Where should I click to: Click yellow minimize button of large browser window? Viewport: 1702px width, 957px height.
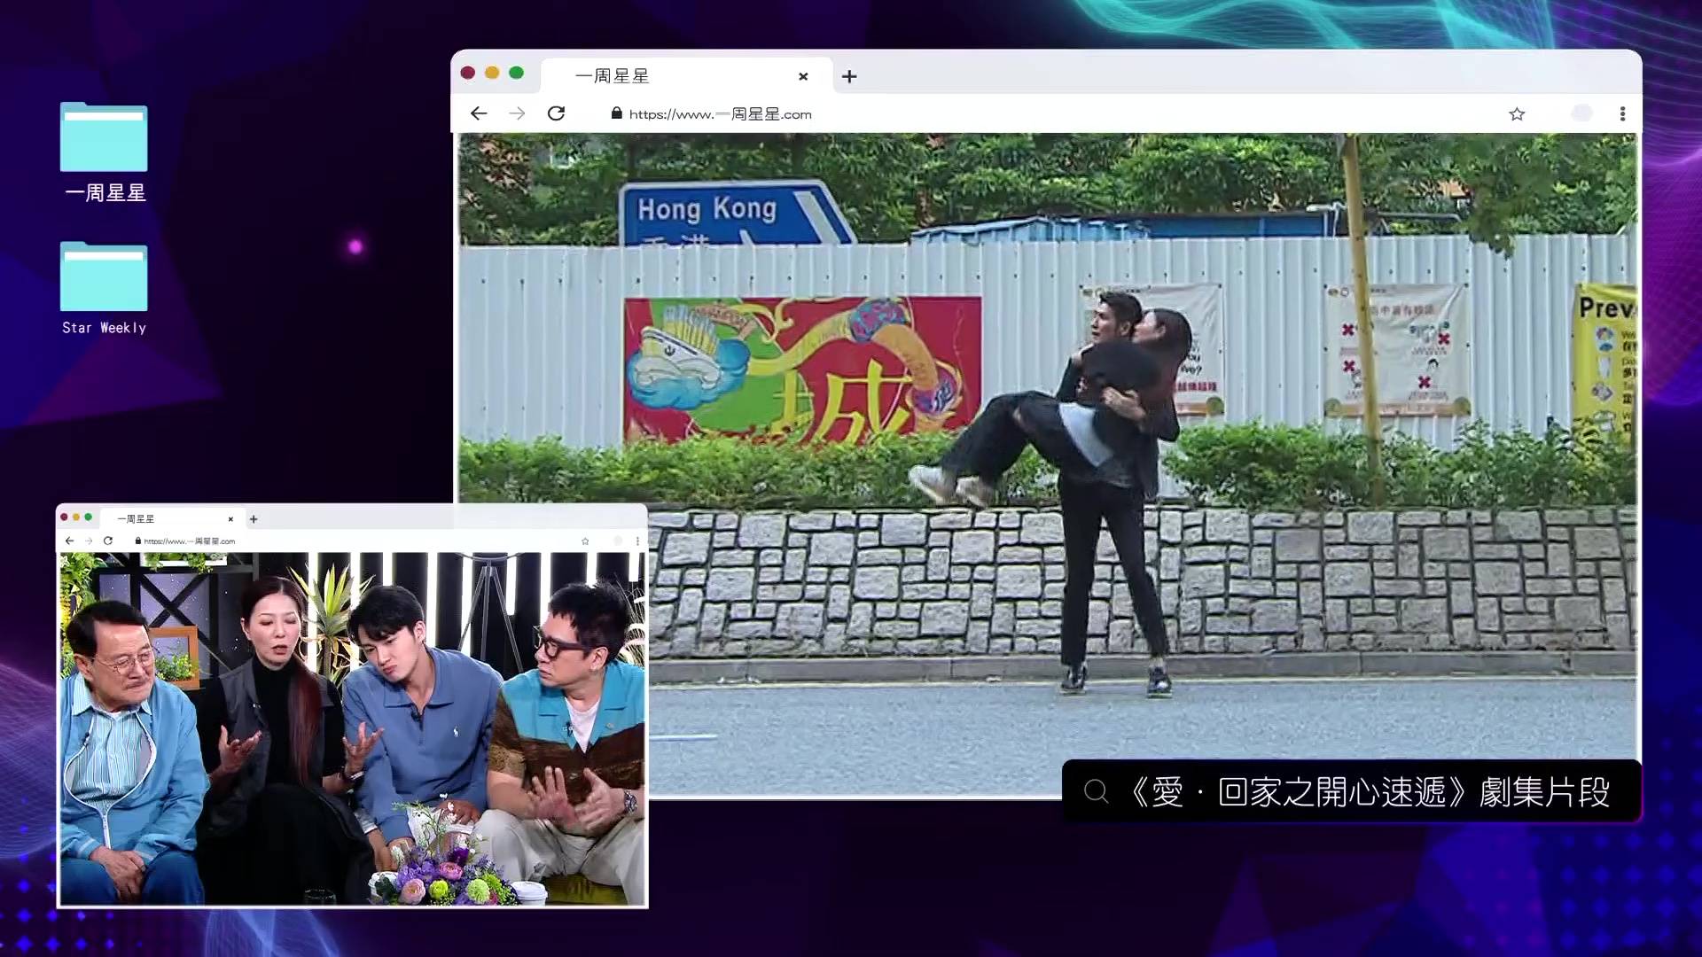[x=492, y=73]
